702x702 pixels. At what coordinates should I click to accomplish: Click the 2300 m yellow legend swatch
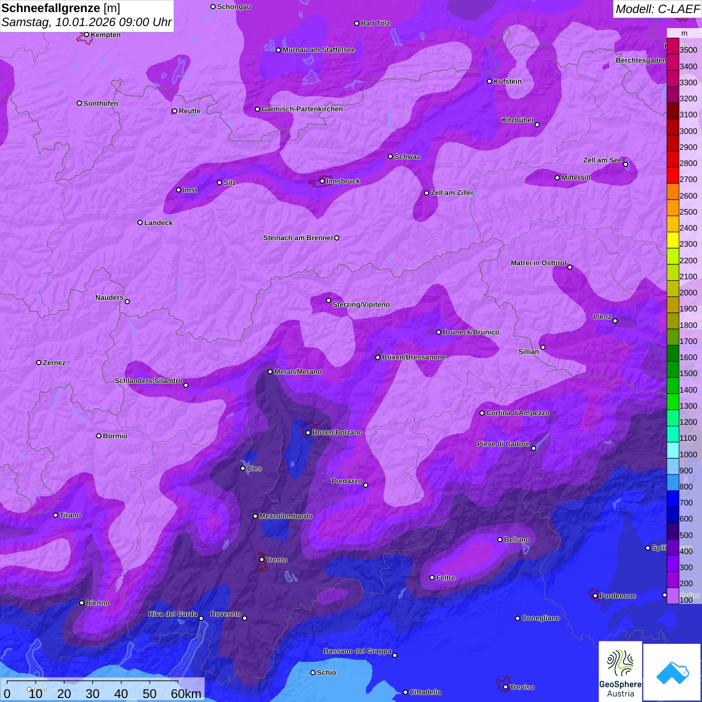(x=672, y=240)
